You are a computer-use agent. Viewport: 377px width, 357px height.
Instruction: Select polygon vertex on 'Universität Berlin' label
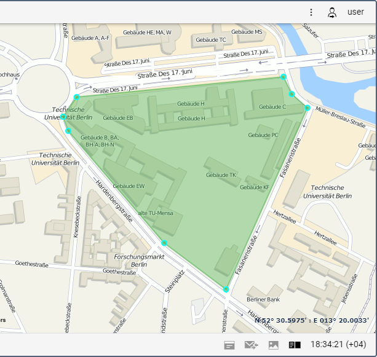click(63, 117)
